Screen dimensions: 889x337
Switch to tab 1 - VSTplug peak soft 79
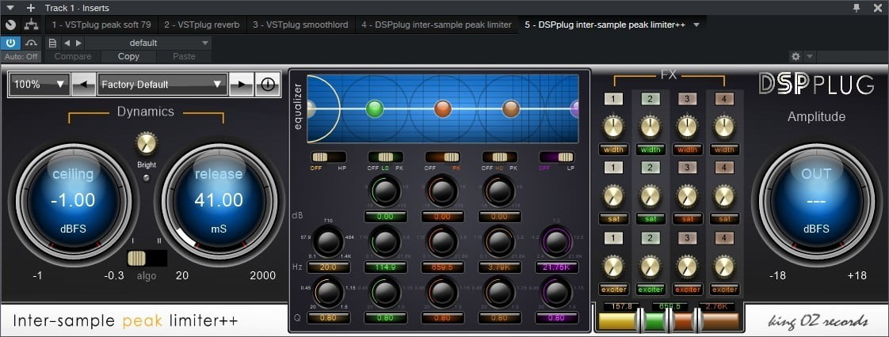[x=101, y=25]
